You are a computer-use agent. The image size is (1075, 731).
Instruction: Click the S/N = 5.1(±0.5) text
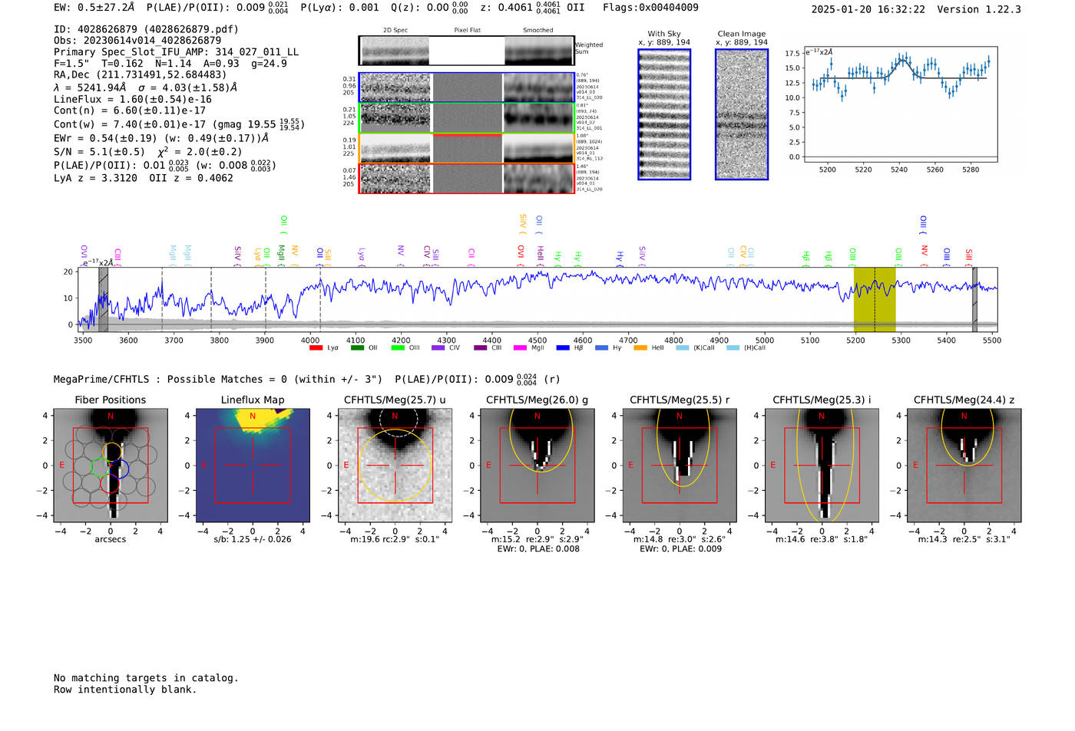pyautogui.click(x=99, y=151)
